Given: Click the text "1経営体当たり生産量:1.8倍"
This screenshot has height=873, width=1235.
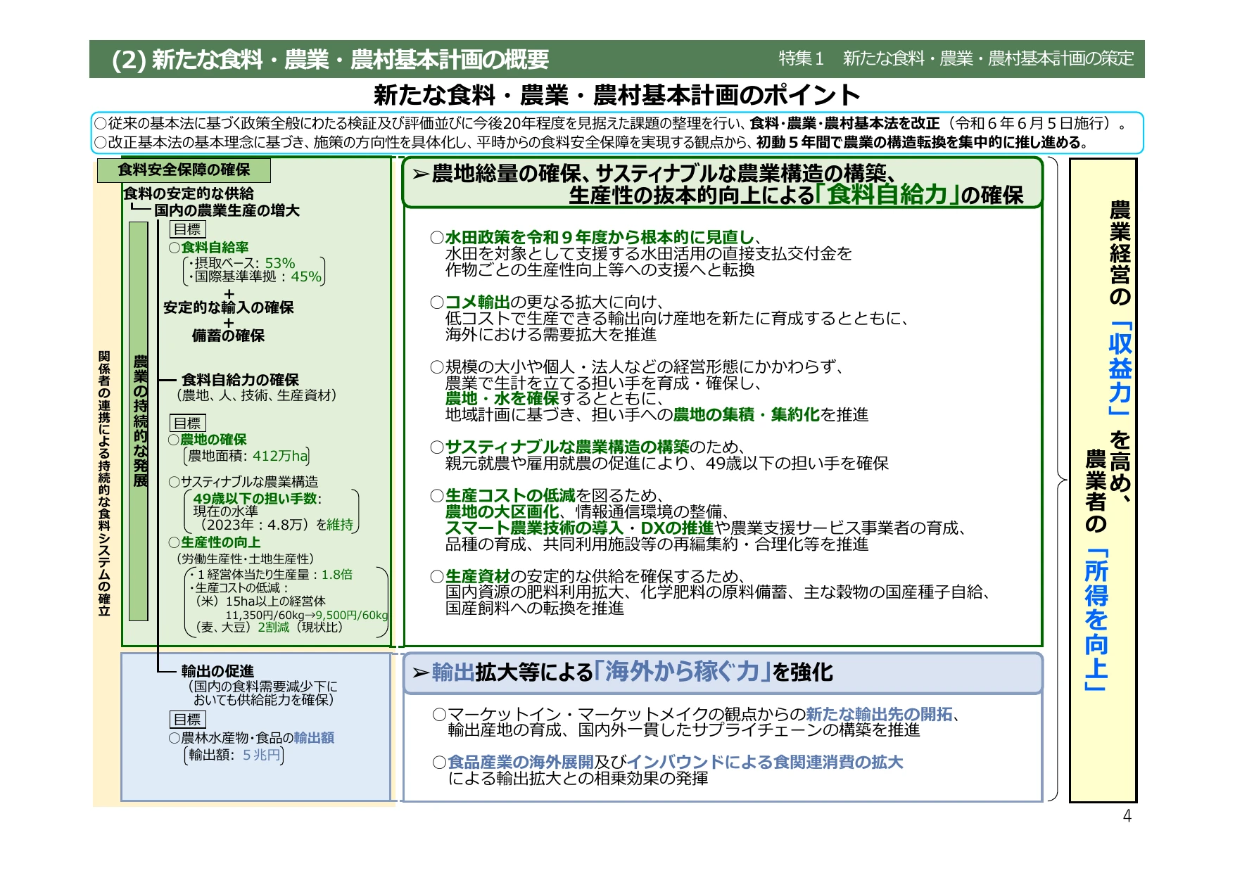Looking at the screenshot, I should pyautogui.click(x=274, y=575).
